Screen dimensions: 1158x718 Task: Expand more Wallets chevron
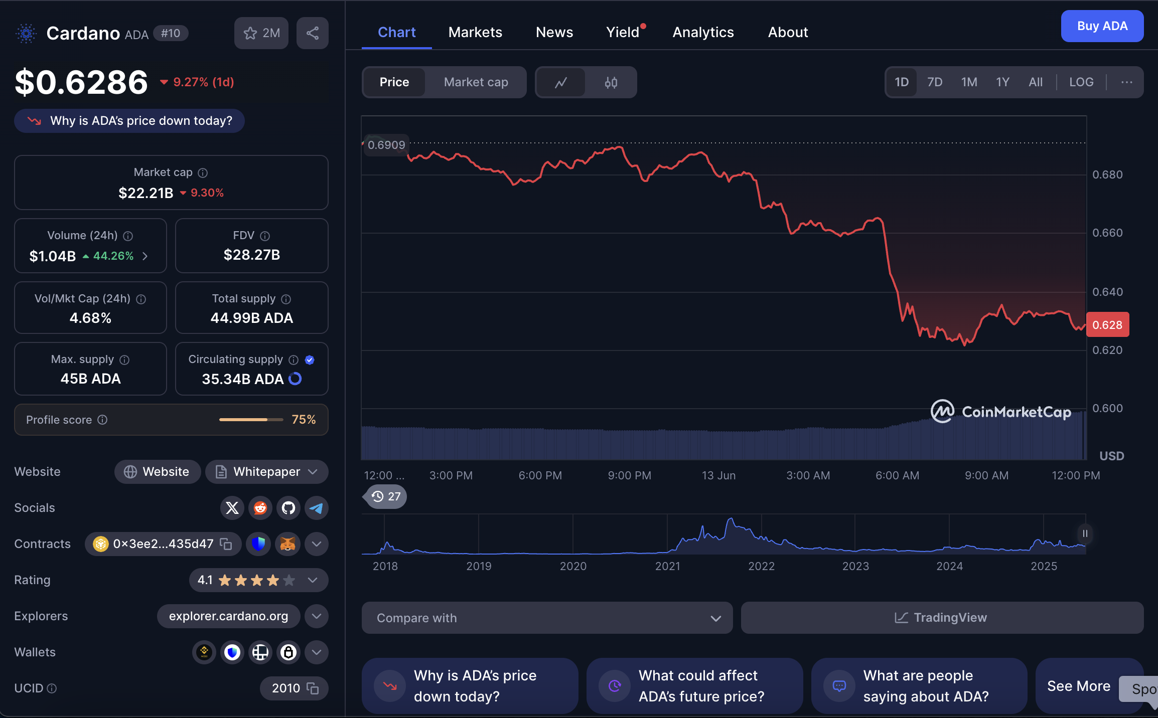[x=317, y=652]
